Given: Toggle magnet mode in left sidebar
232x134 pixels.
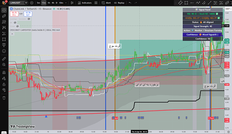Looking at the screenshot, I should point(4,72).
